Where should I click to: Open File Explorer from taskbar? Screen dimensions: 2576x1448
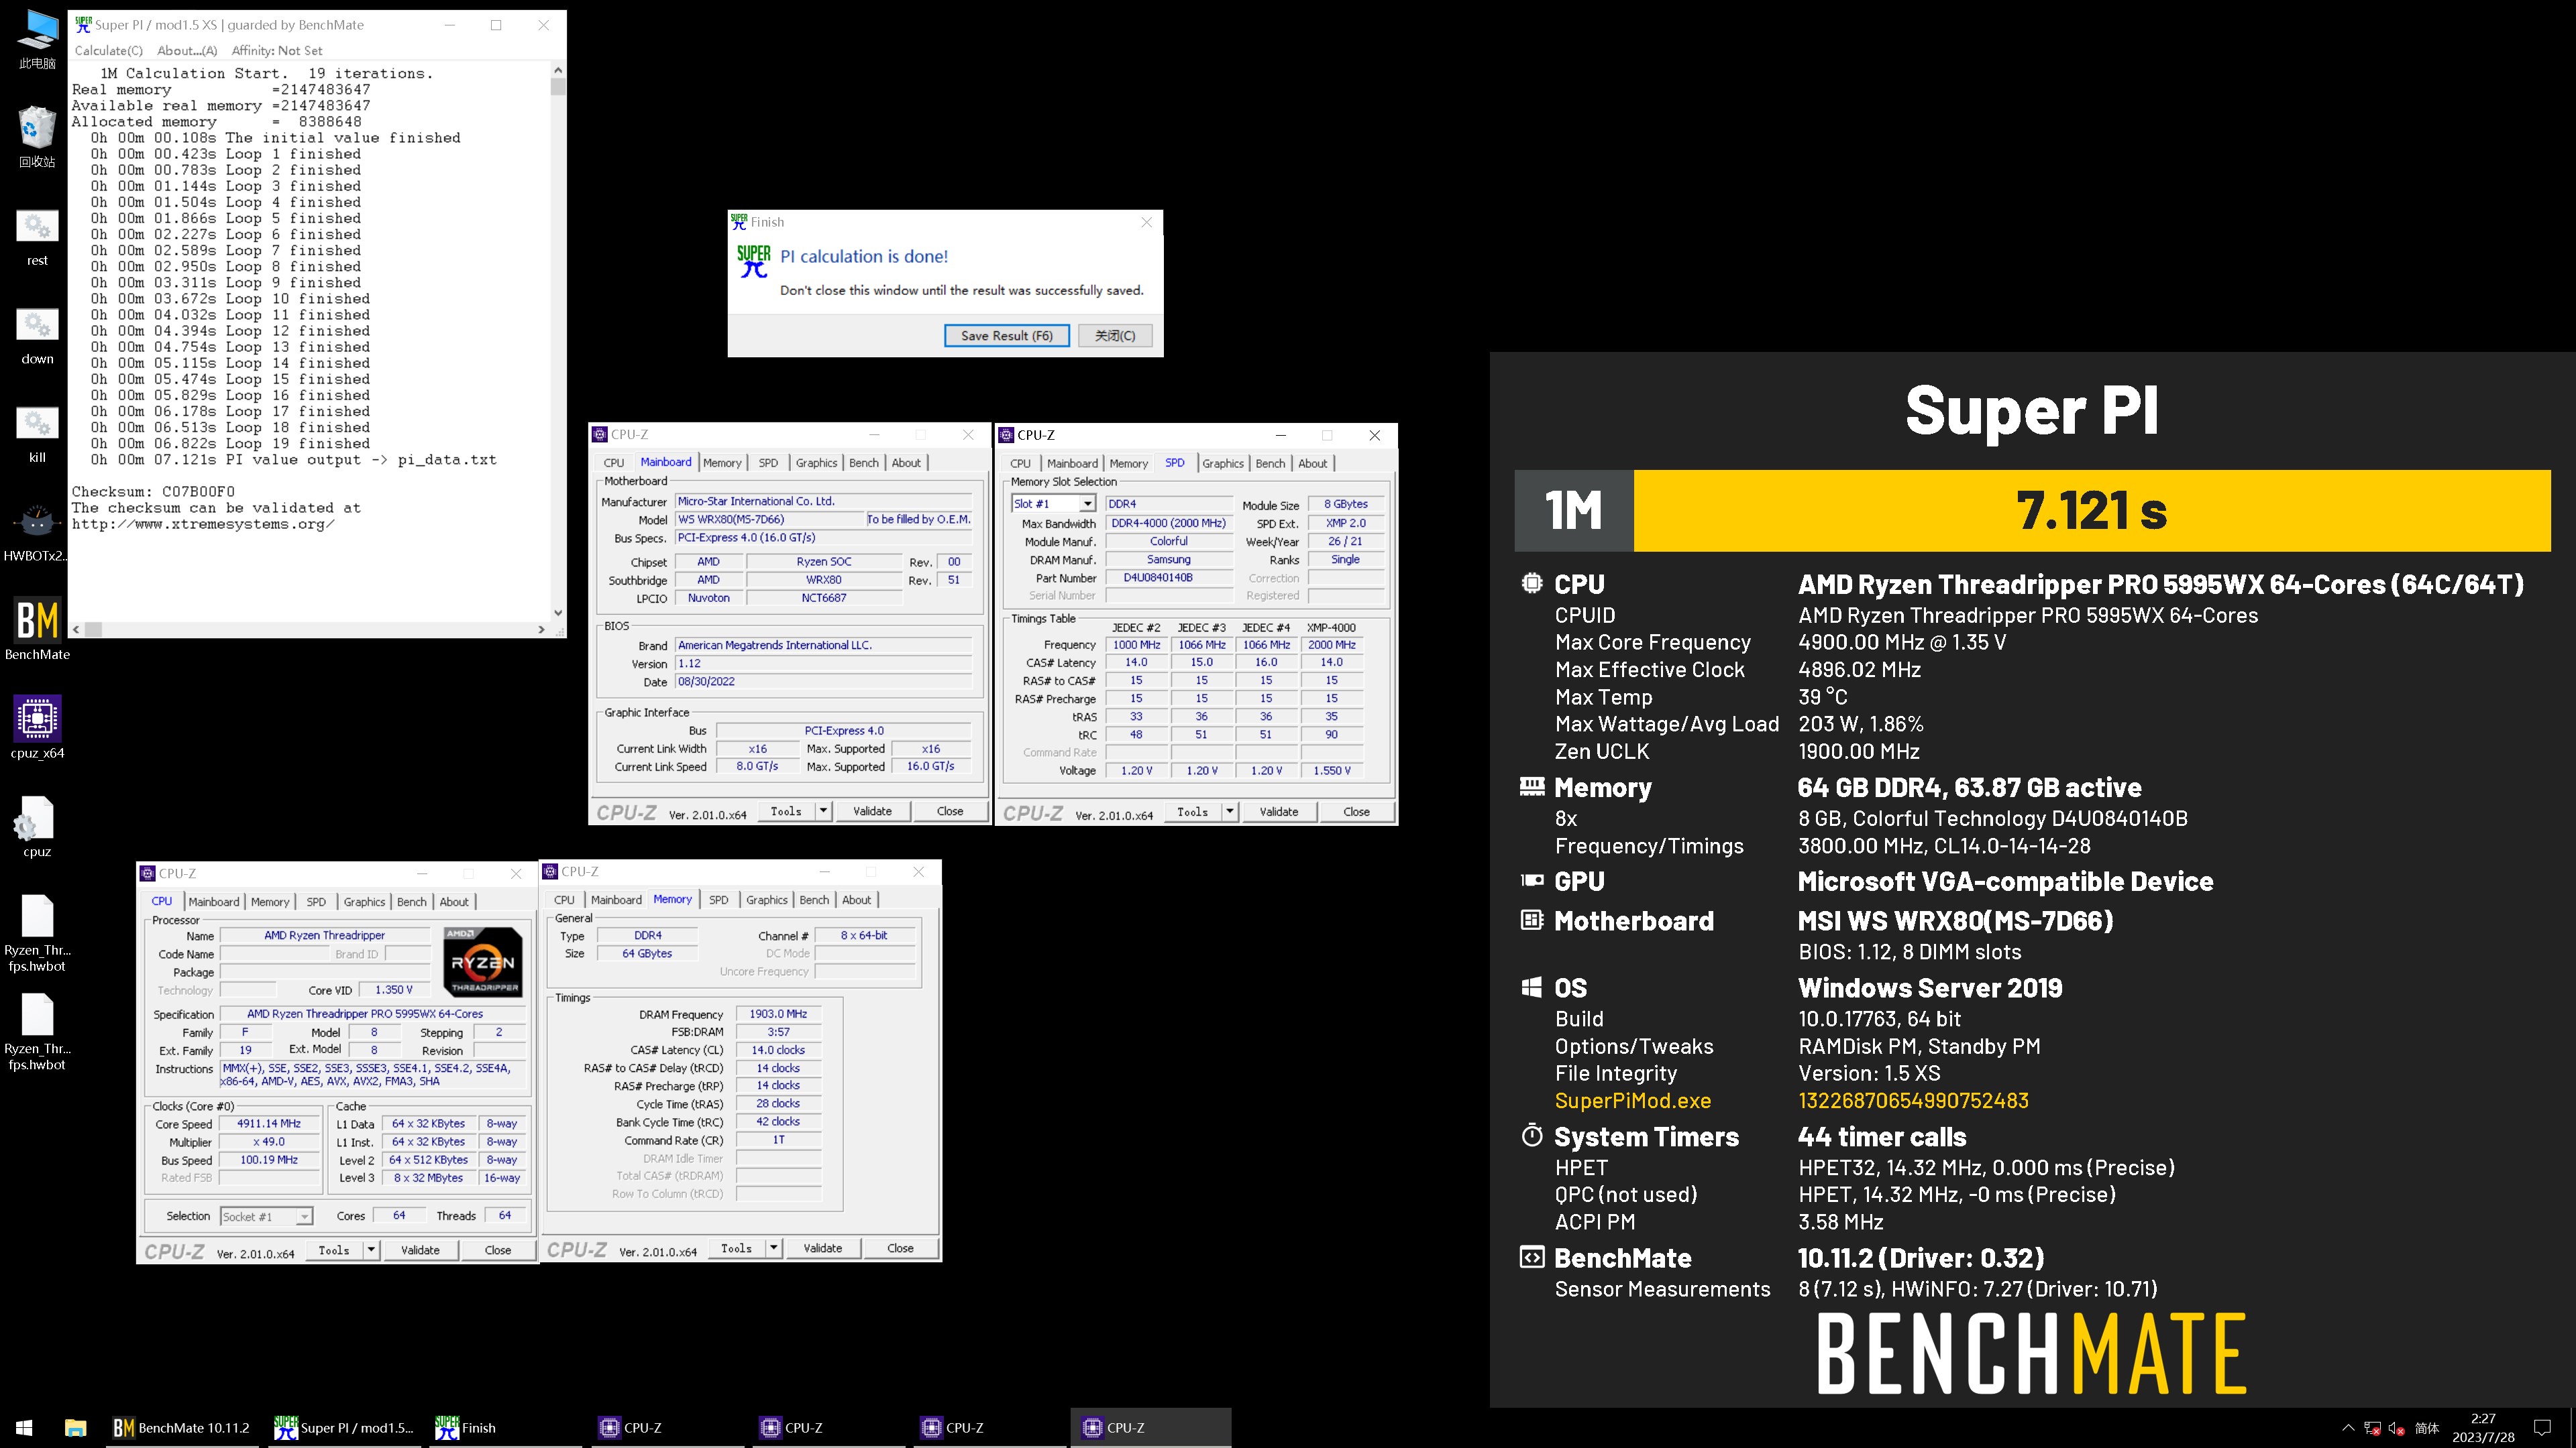[x=76, y=1428]
